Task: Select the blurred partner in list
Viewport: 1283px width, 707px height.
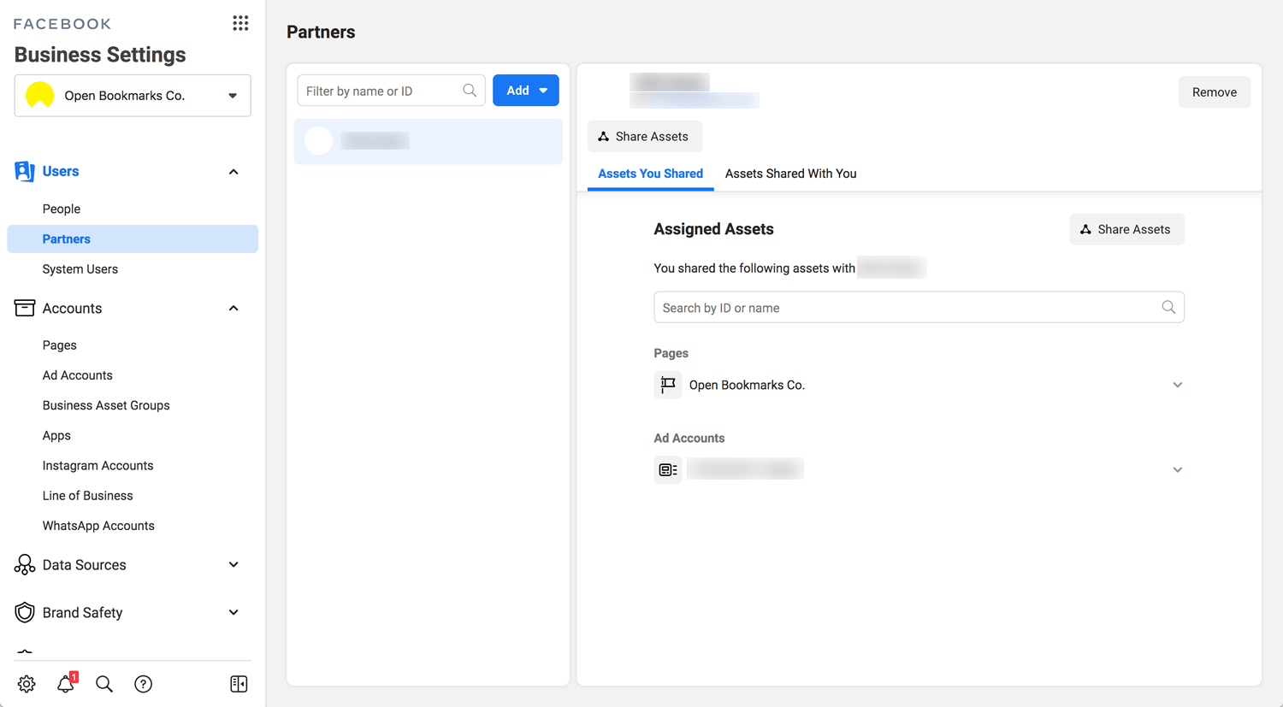Action: click(429, 141)
